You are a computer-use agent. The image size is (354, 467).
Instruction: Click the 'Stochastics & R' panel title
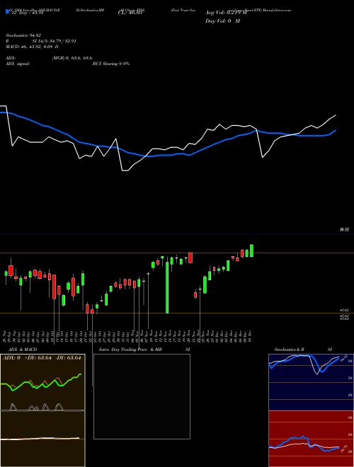pos(289,350)
